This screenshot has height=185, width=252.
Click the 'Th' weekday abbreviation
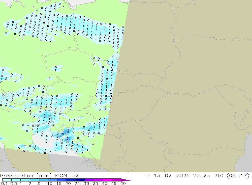(x=147, y=175)
